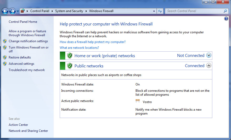Click the shield icon next to Restore defaults
The height and width of the screenshot is (140, 231).
pos(5,57)
